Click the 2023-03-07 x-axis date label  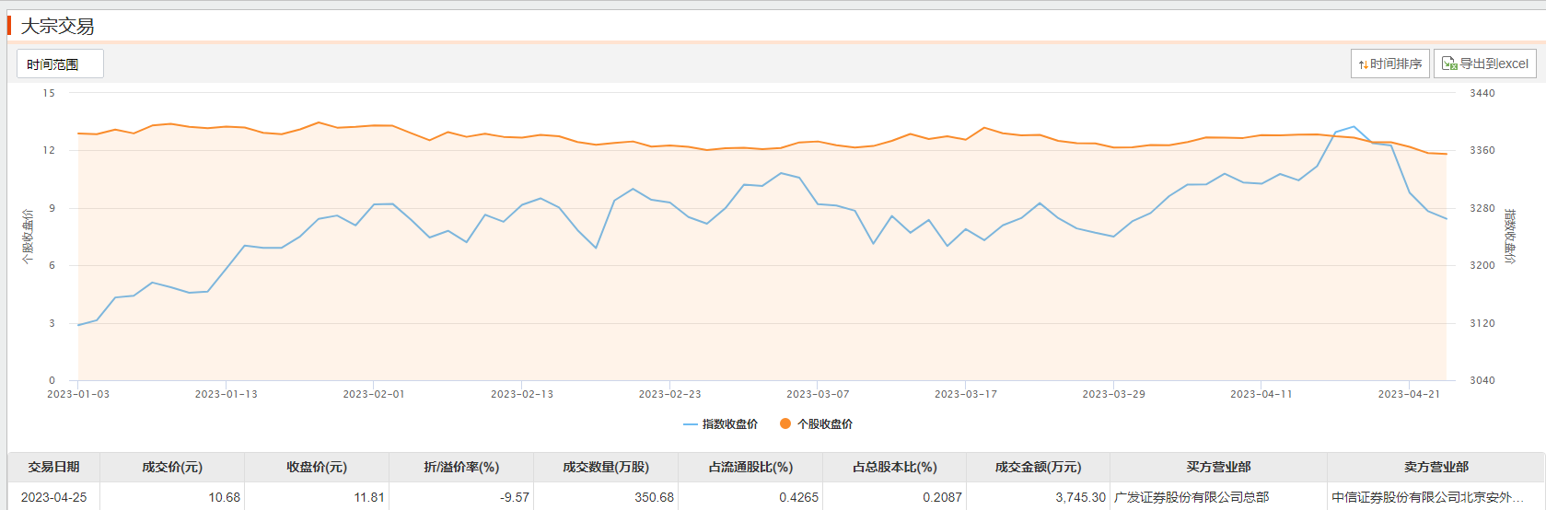[x=818, y=394]
